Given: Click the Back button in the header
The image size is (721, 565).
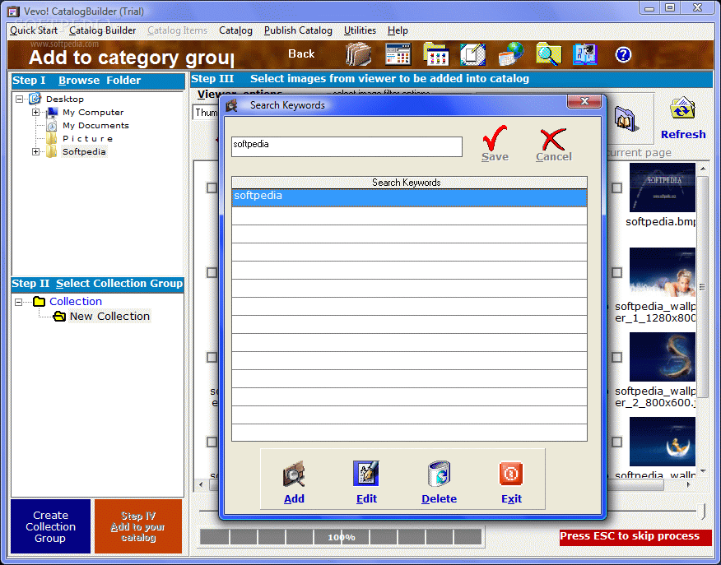Looking at the screenshot, I should (x=301, y=53).
